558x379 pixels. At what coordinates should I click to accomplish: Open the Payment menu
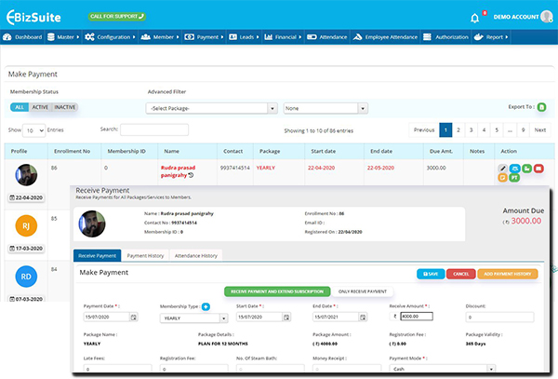tap(204, 37)
